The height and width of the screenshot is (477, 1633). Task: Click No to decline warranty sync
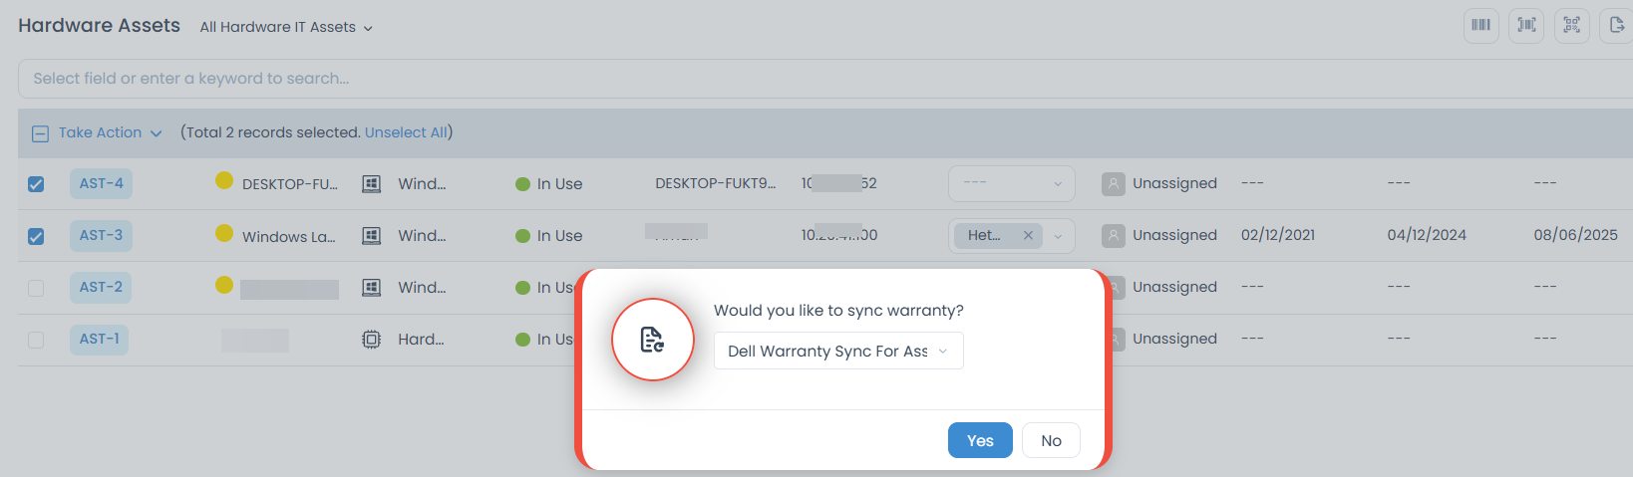(x=1051, y=440)
